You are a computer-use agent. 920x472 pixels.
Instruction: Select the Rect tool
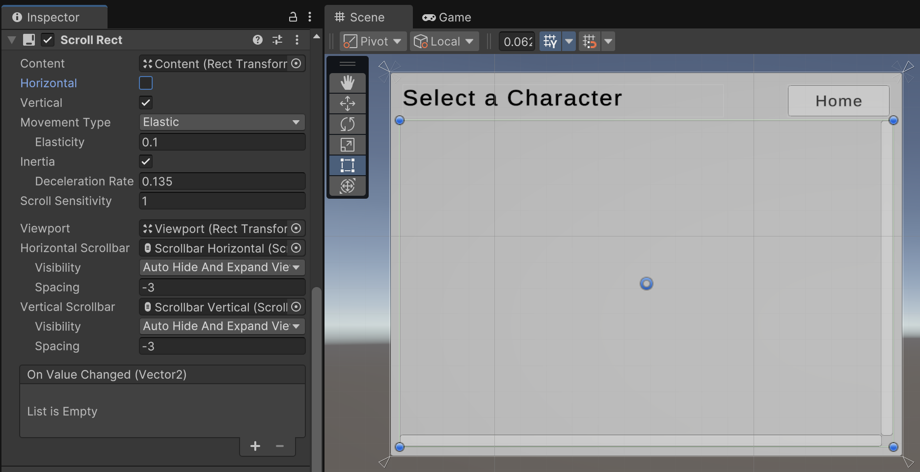tap(347, 165)
